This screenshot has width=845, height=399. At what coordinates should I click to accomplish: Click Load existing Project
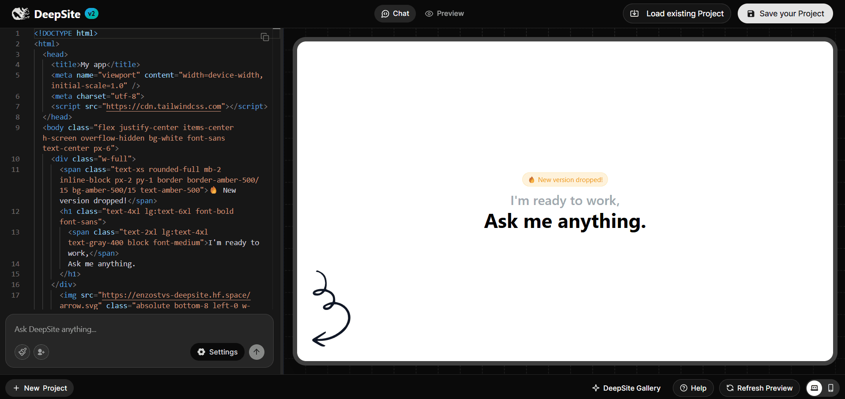tap(676, 13)
